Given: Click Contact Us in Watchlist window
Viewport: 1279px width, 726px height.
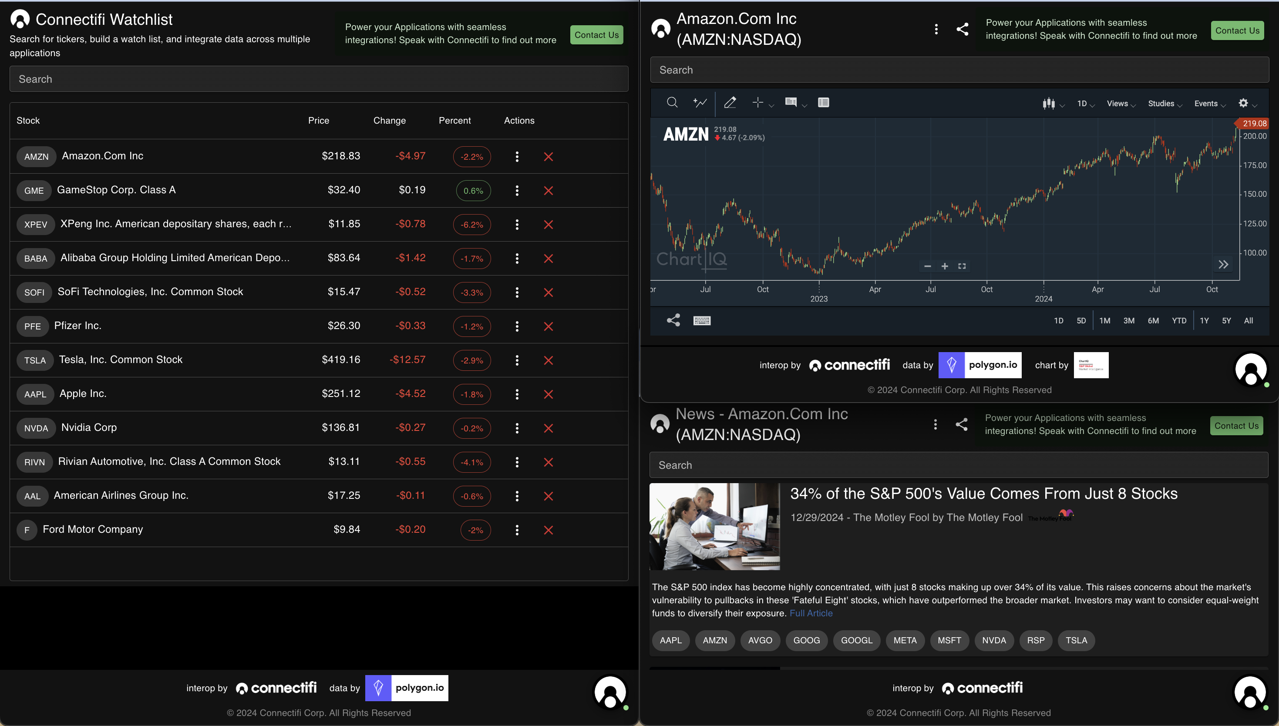Looking at the screenshot, I should pos(596,35).
